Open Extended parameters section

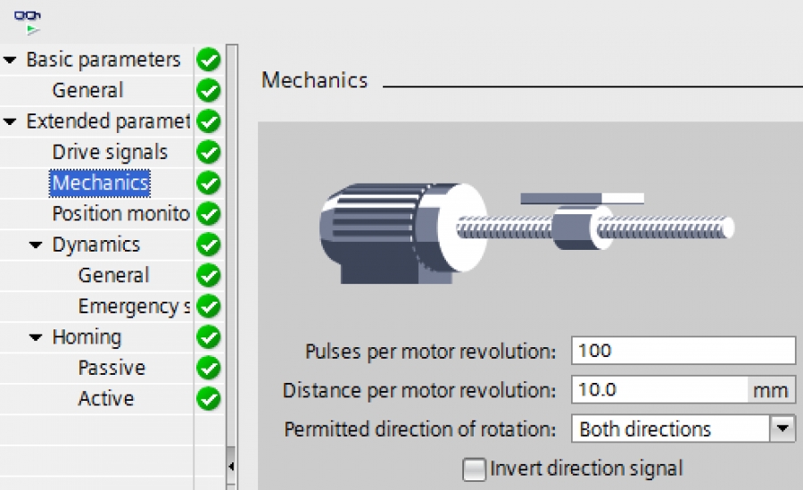108,121
